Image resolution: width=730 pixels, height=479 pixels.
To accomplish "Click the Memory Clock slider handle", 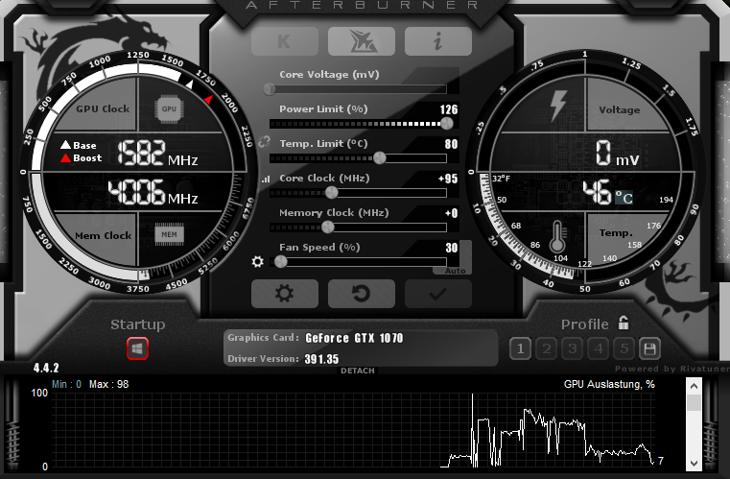I will (x=328, y=227).
